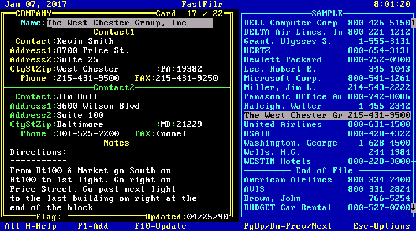Select HERTZ entry
Viewport: 416px width, 231px height.
(327, 50)
